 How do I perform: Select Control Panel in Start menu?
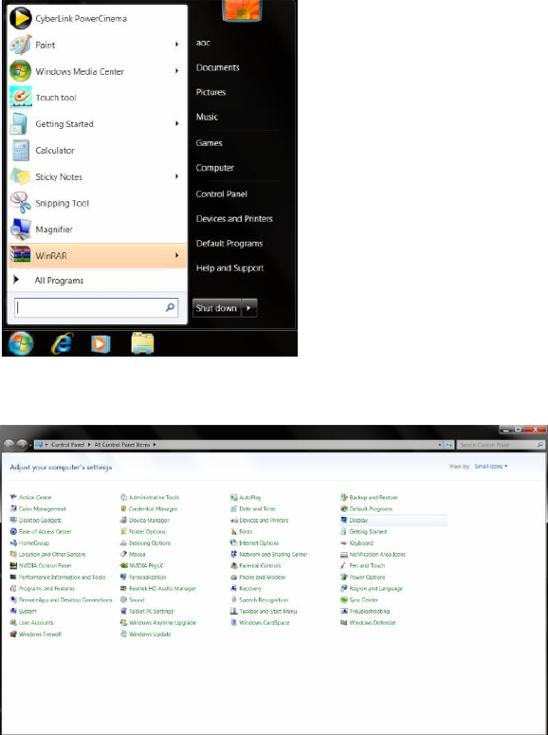tap(221, 194)
